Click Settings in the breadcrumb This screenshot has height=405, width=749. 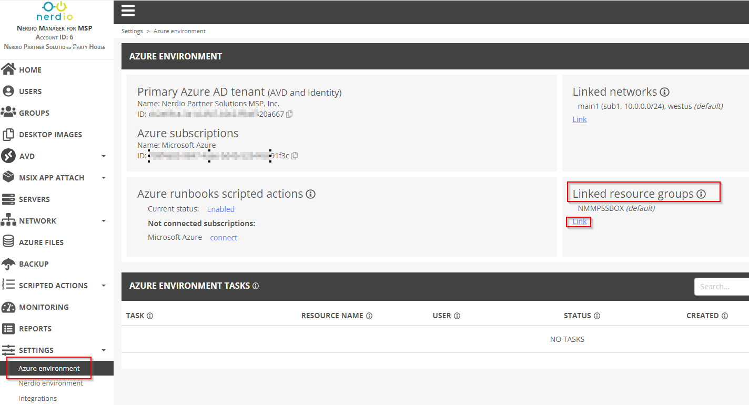click(x=132, y=31)
